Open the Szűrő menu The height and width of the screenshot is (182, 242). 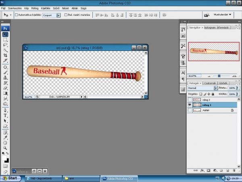tap(56, 8)
